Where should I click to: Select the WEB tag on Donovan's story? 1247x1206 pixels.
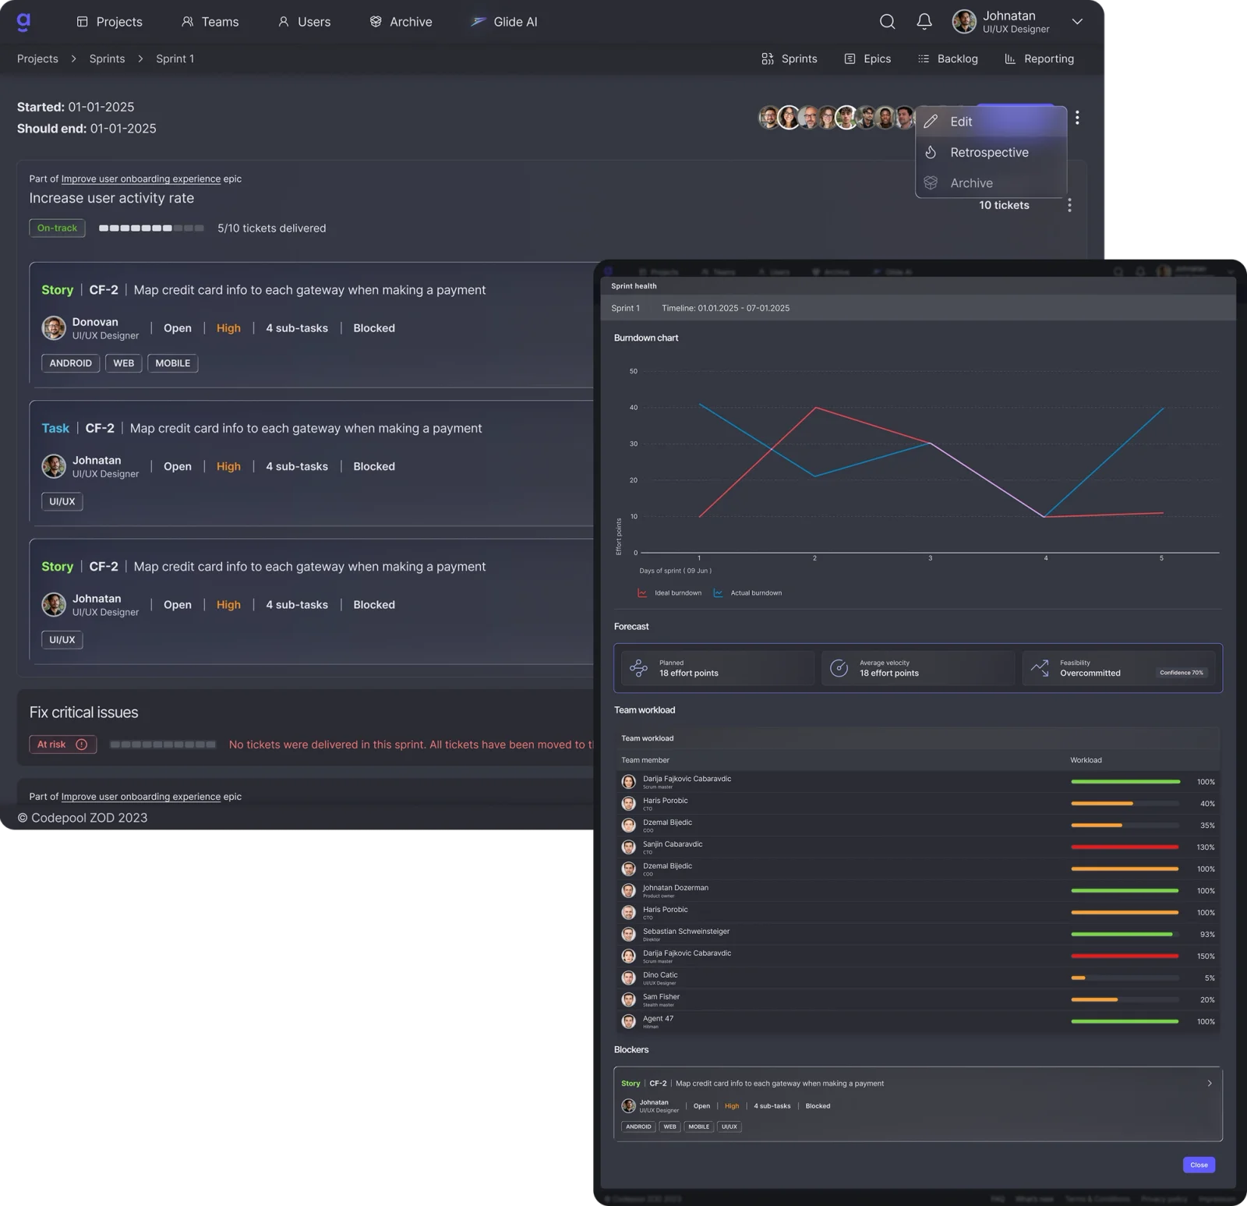(x=123, y=363)
